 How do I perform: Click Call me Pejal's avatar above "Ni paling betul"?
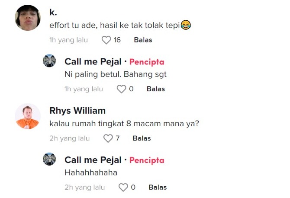click(49, 61)
